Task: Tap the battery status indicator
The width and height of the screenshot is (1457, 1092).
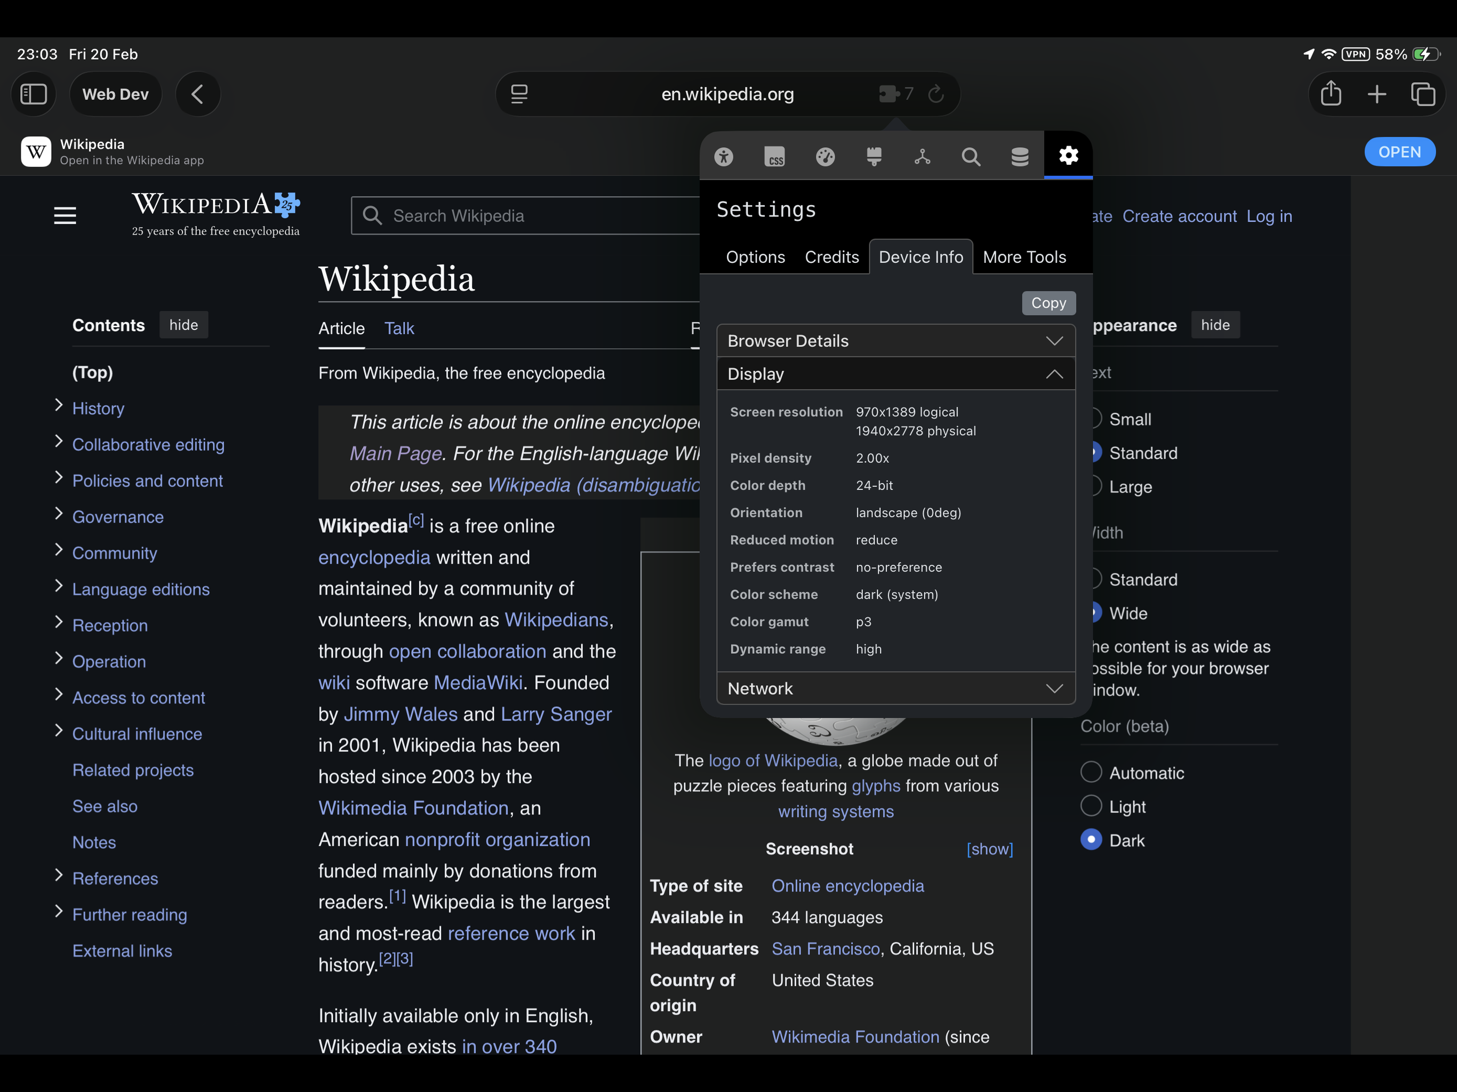Action: point(1426,54)
